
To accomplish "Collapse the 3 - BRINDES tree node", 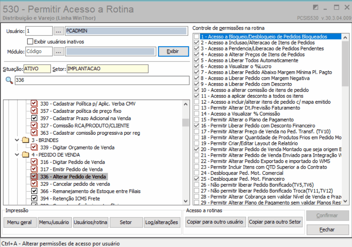I will coord(17,140).
